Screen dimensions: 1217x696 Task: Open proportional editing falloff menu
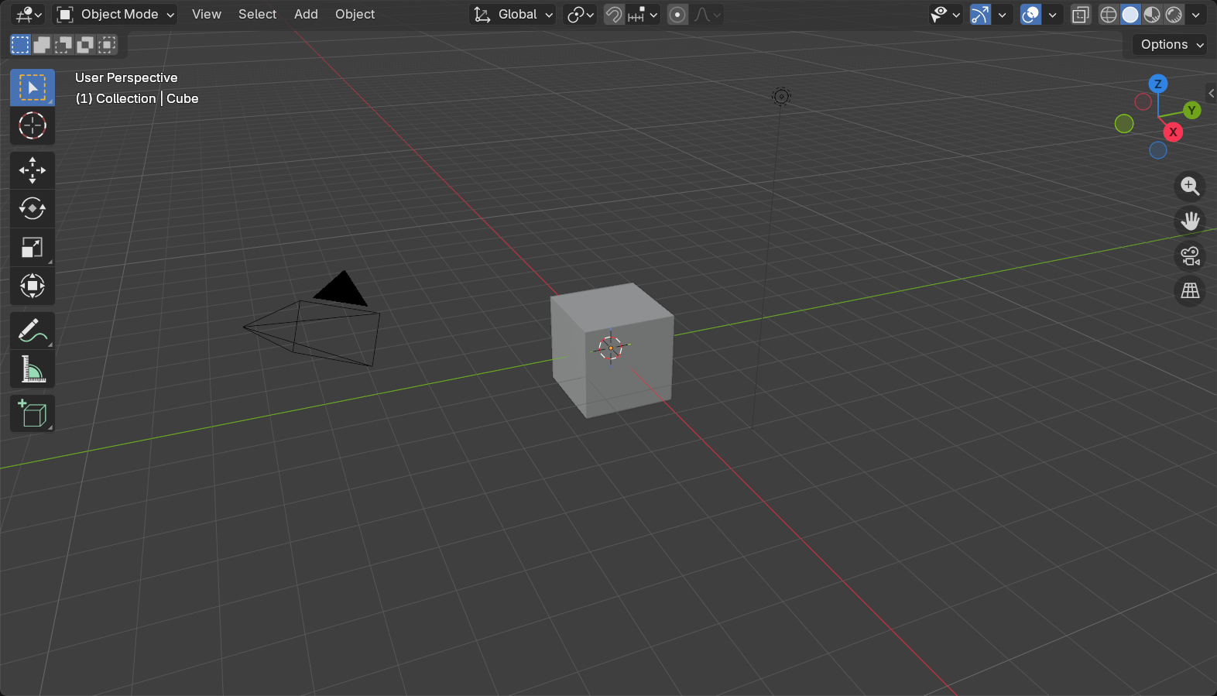click(x=708, y=14)
